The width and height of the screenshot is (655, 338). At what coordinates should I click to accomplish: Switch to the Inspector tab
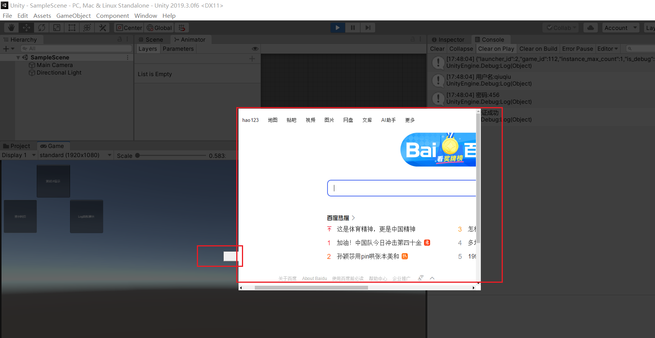pyautogui.click(x=448, y=40)
